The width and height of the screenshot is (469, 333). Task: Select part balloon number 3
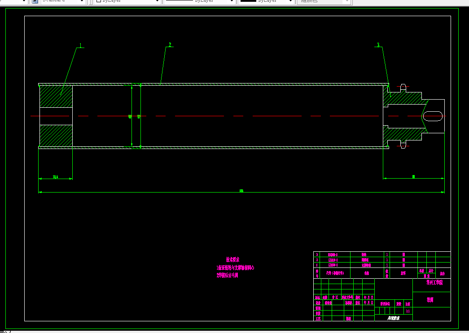point(378,45)
